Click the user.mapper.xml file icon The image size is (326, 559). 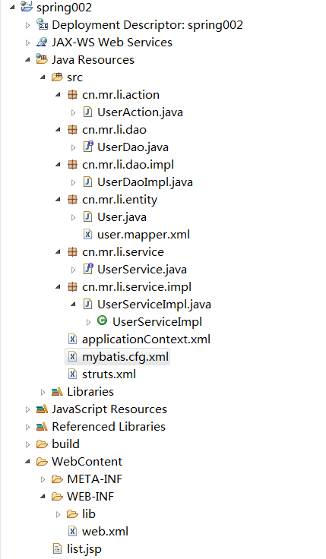(x=87, y=234)
